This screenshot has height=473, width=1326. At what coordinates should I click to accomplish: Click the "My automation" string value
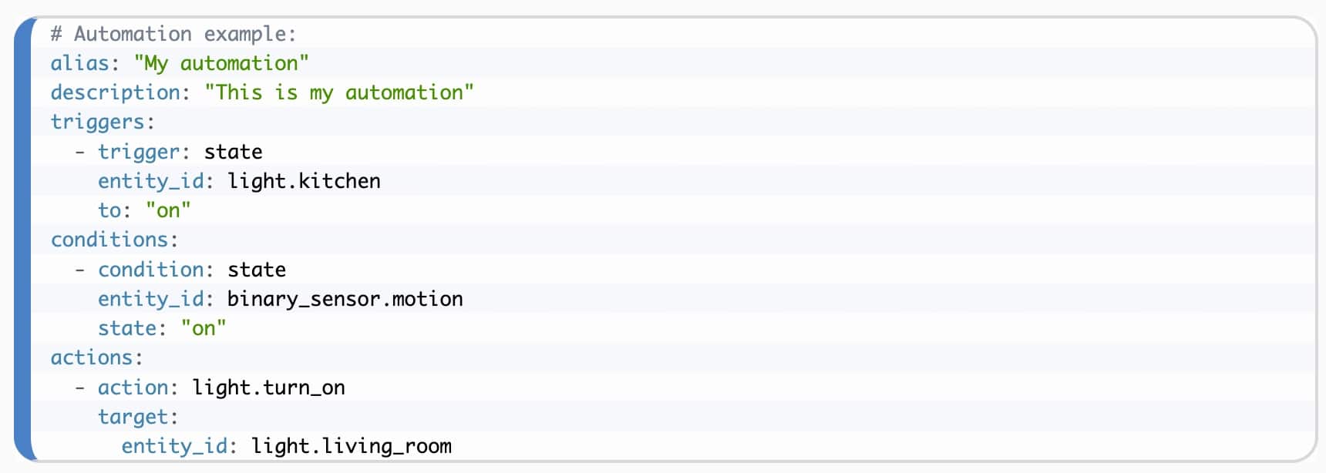(221, 63)
